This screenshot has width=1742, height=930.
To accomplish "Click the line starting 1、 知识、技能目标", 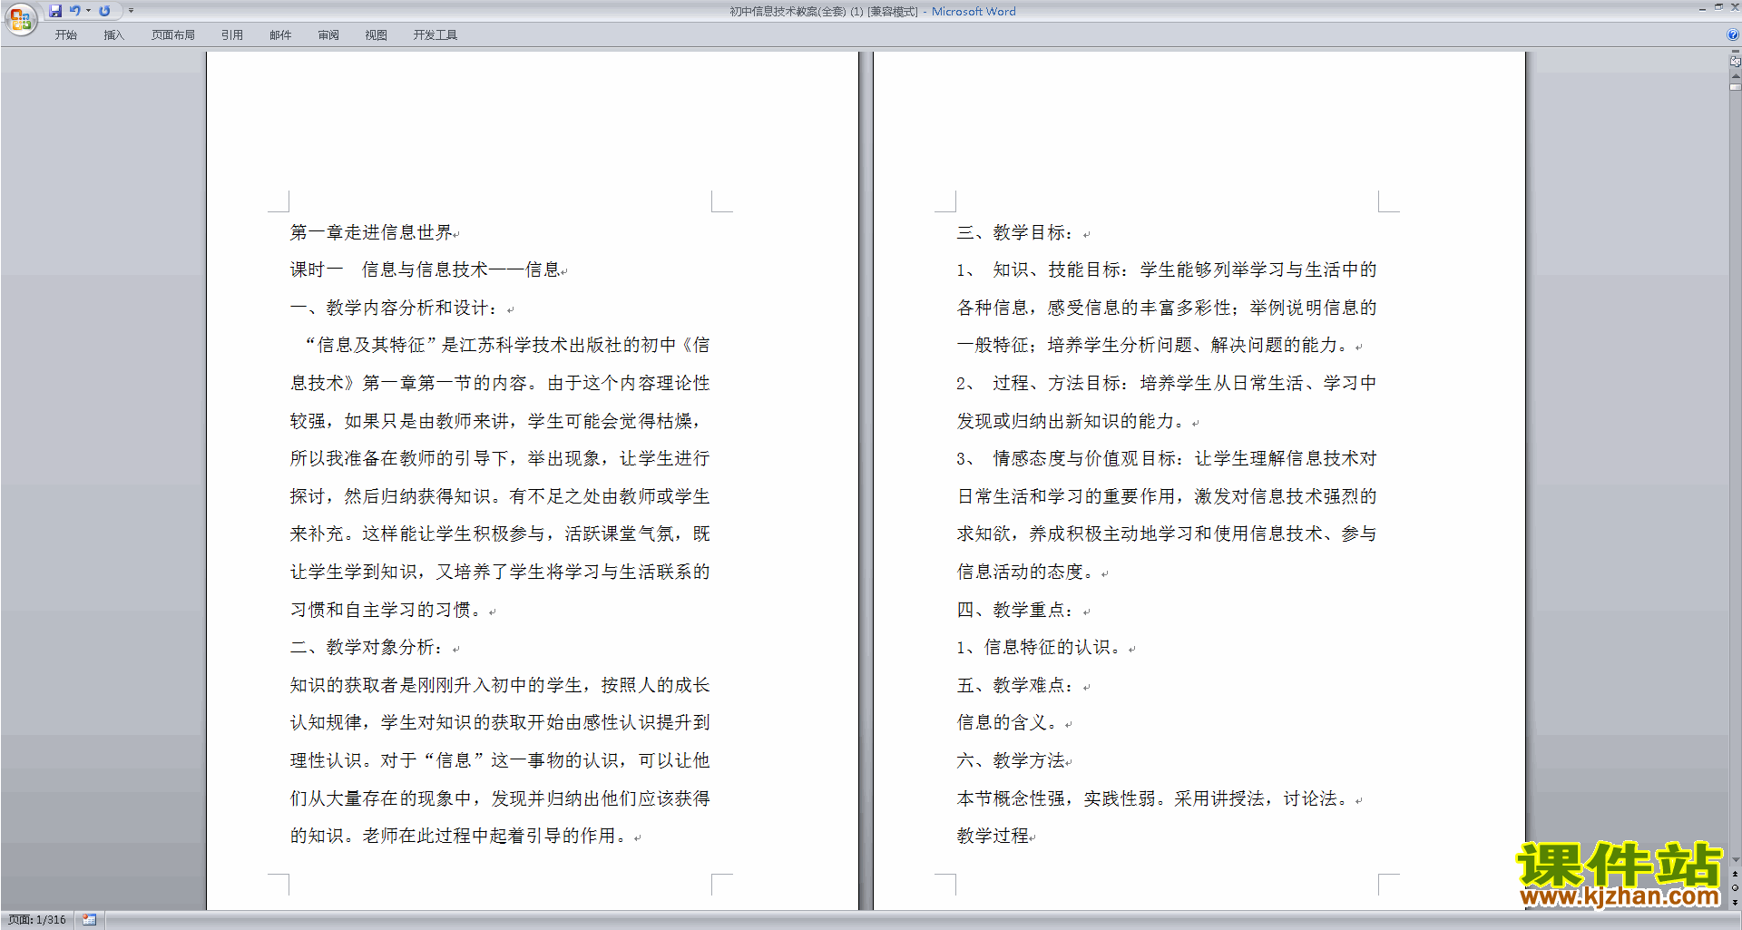I will pos(1167,269).
